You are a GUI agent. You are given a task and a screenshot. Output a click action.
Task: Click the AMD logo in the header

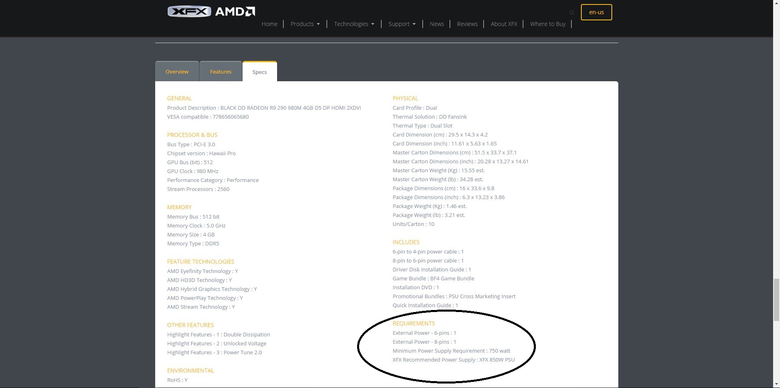[235, 12]
